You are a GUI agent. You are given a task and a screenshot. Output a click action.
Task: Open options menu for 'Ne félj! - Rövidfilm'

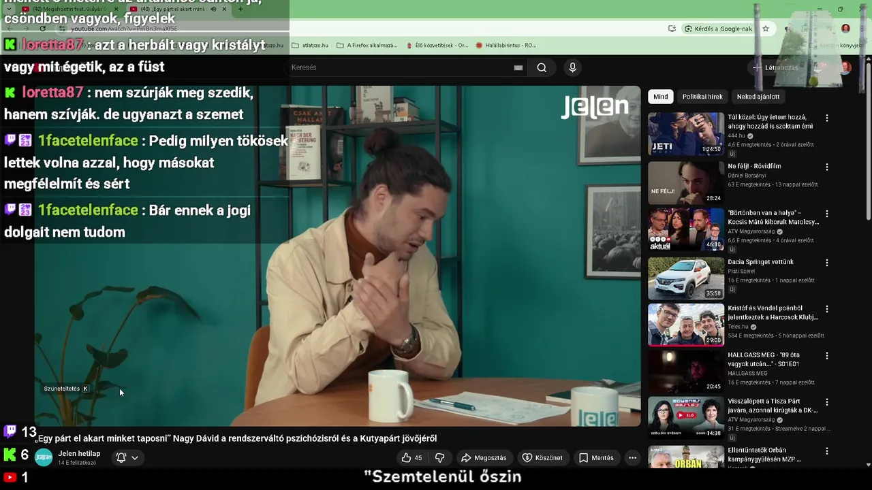pyautogui.click(x=827, y=167)
